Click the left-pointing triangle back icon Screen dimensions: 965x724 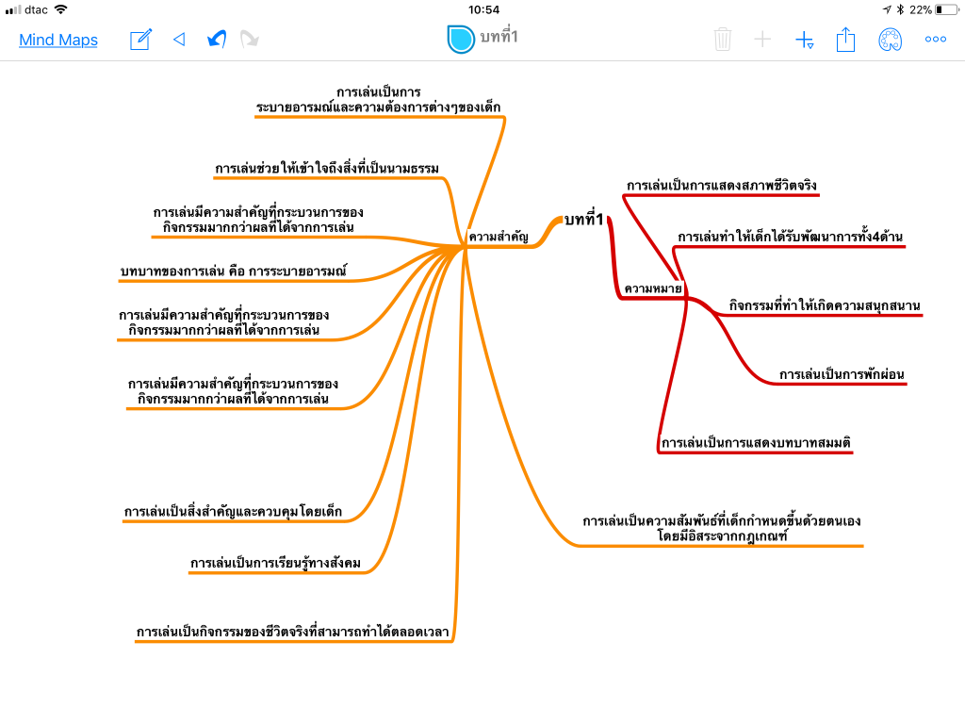[x=179, y=40]
